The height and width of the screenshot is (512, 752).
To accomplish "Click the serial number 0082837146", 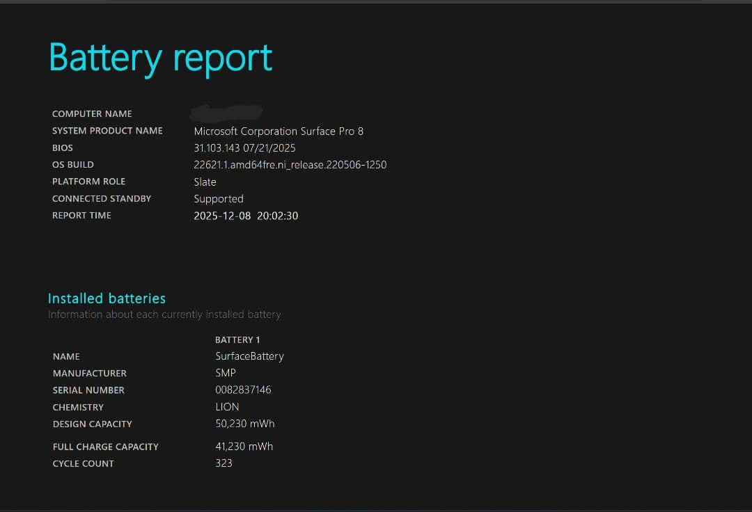I will click(244, 390).
